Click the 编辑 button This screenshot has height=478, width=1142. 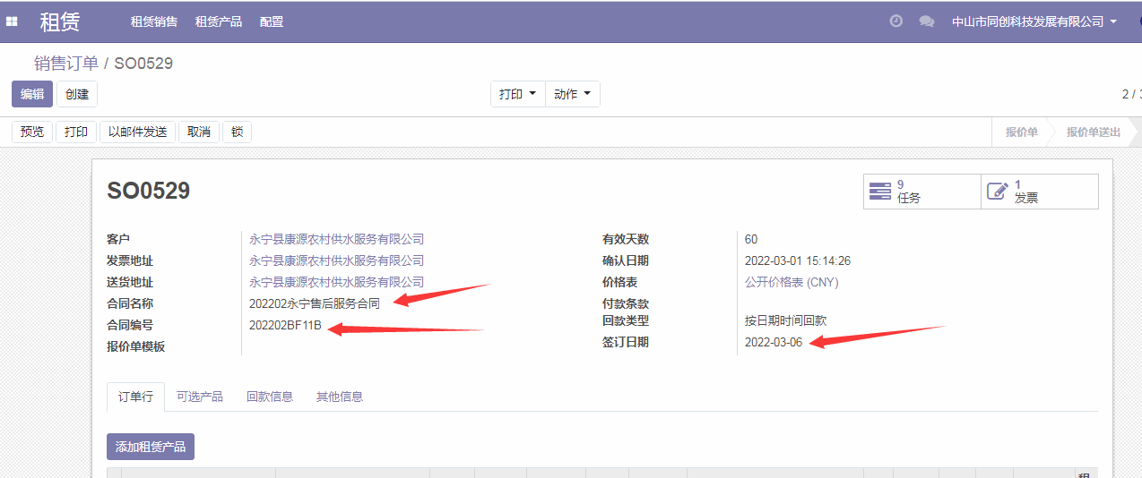coord(32,94)
